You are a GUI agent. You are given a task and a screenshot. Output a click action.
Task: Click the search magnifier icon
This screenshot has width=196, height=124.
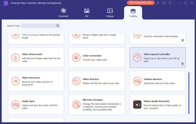57,26
